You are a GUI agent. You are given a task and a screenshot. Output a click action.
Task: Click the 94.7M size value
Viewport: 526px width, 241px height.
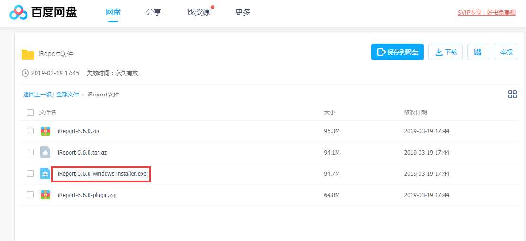point(332,174)
